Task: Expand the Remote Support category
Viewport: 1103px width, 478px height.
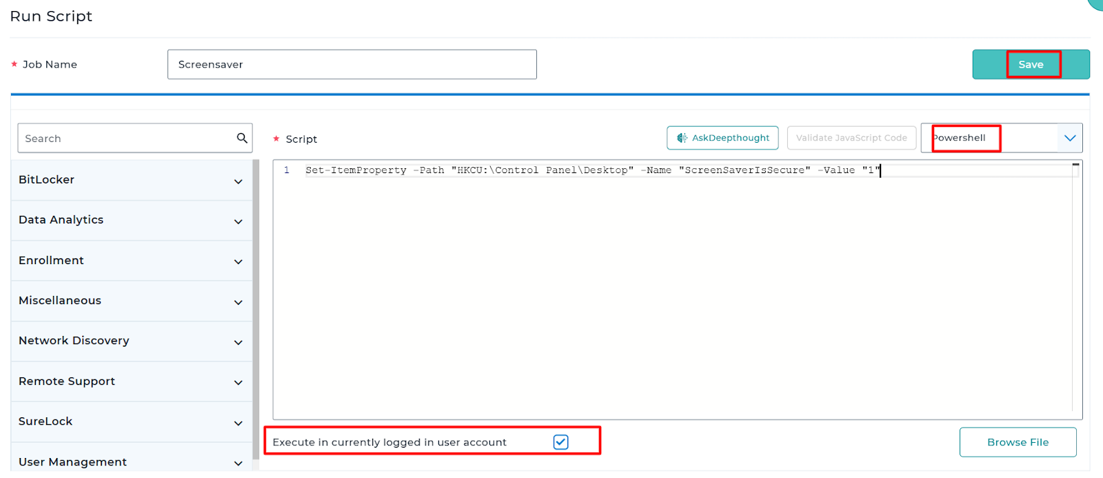Action: 238,382
